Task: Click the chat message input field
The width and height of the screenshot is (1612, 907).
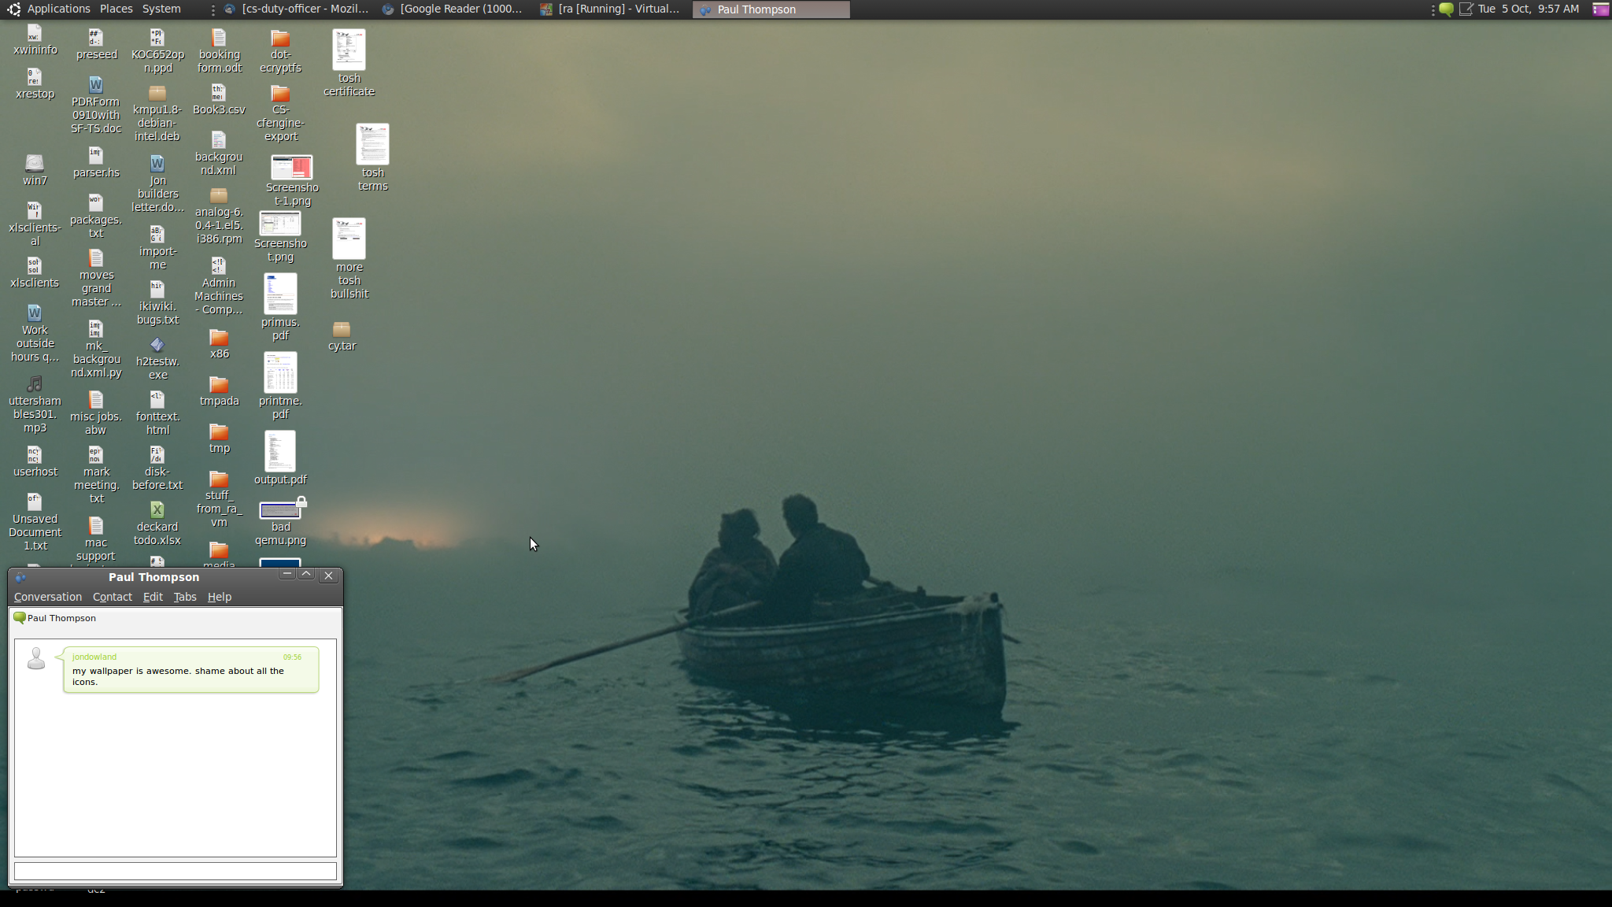Action: pos(176,871)
